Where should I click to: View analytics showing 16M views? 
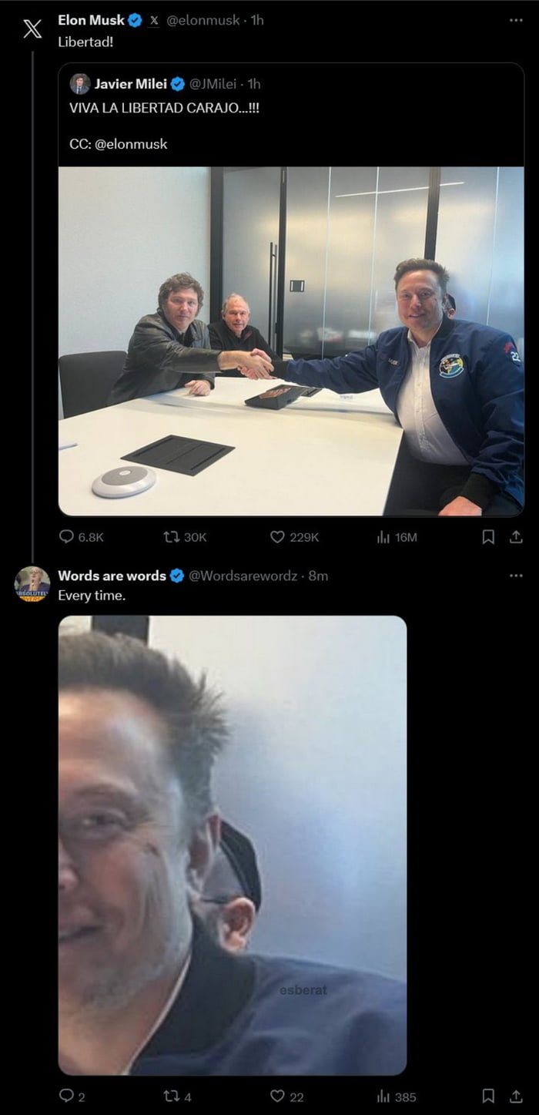383,537
